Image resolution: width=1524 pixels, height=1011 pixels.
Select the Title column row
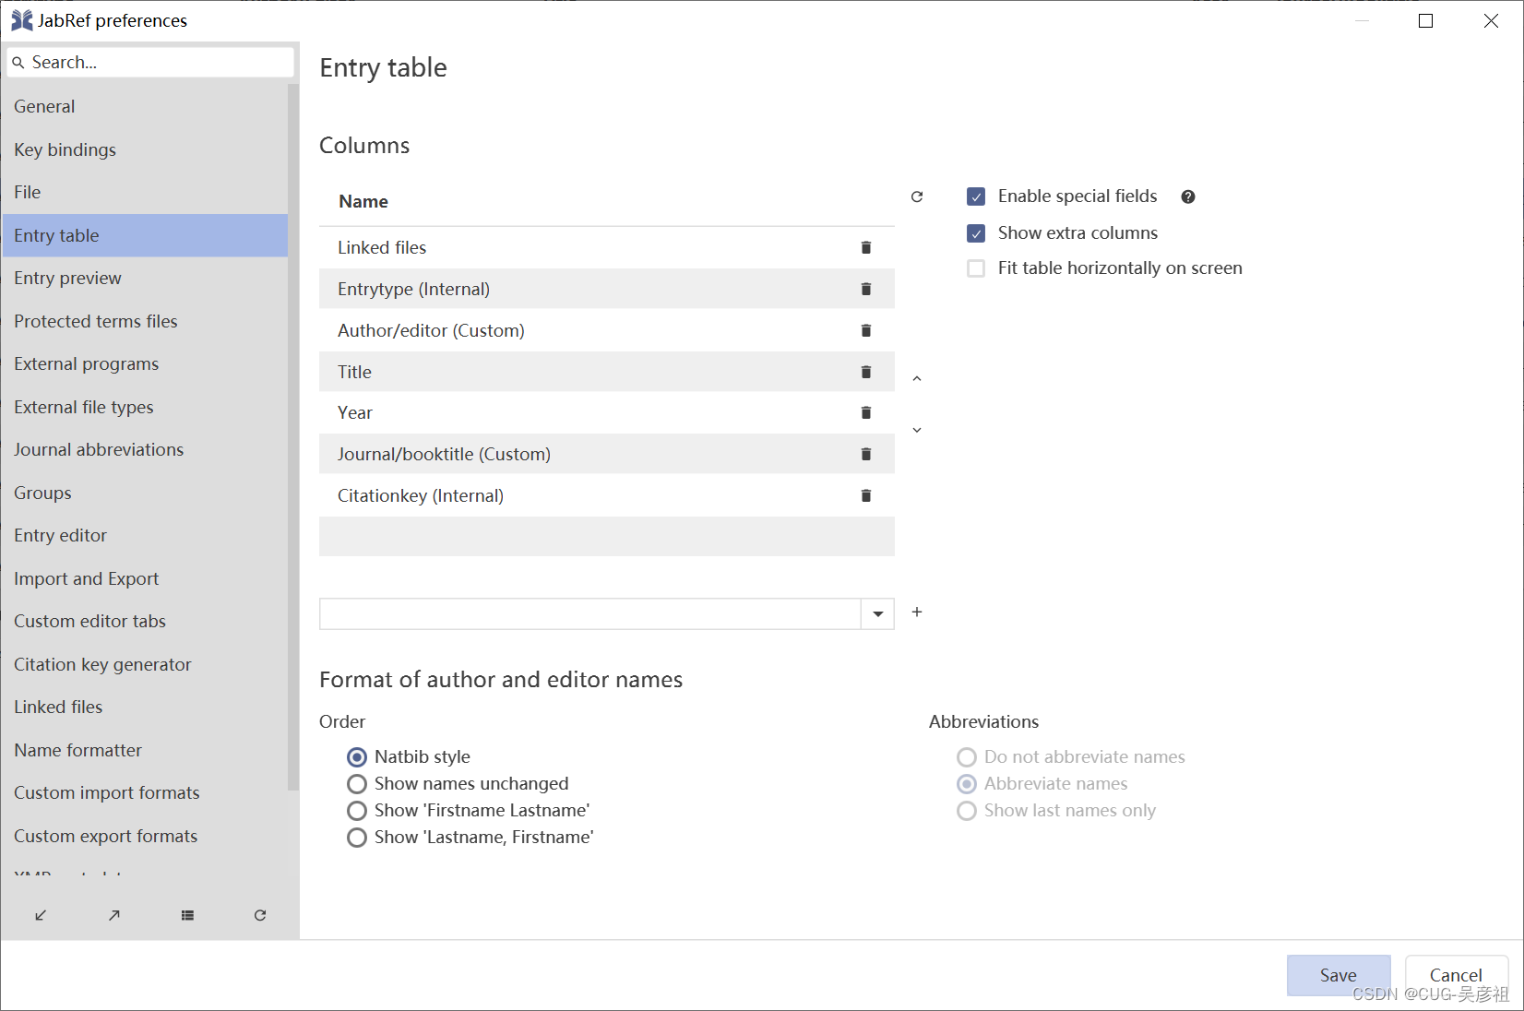(x=607, y=372)
